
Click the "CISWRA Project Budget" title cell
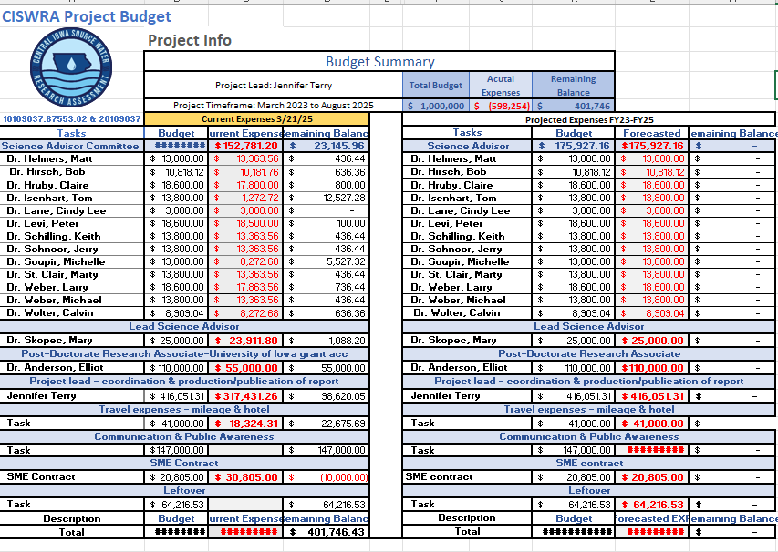point(87,16)
